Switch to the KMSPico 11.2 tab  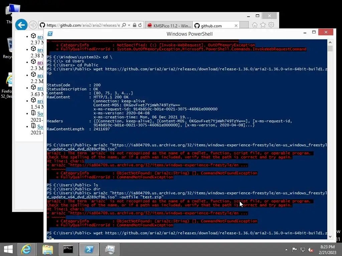click(169, 26)
